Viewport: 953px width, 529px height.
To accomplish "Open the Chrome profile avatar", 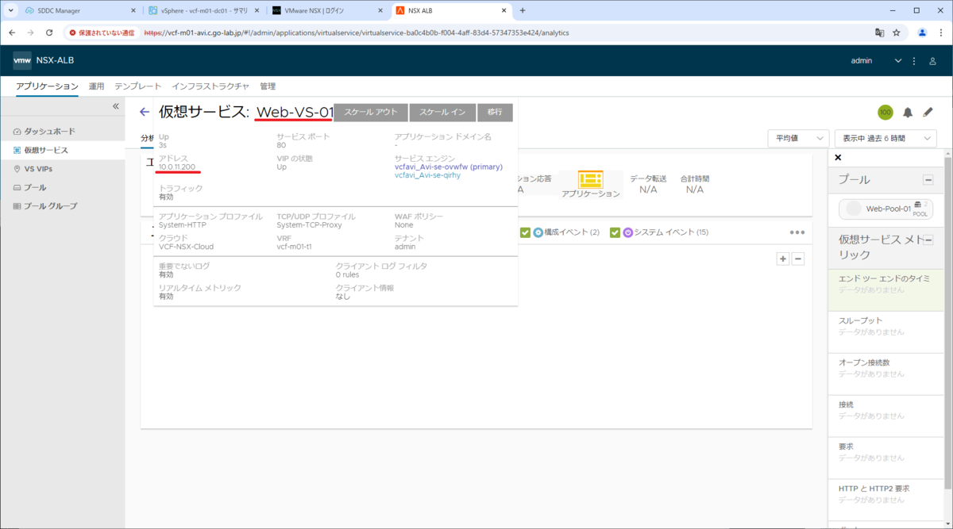I will coord(922,33).
